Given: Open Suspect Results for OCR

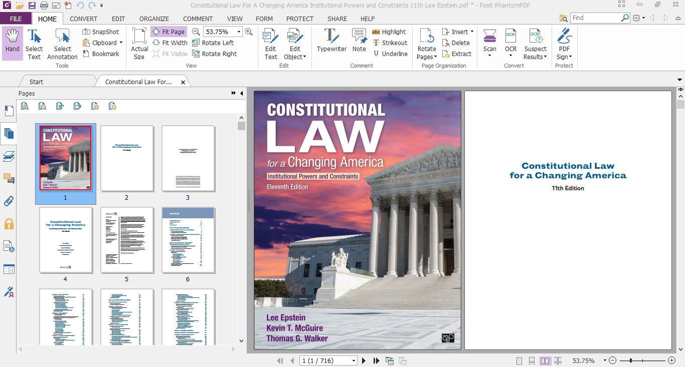Looking at the screenshot, I should click(536, 44).
